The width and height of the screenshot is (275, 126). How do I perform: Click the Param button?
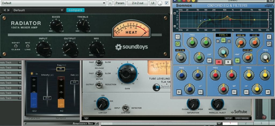pyautogui.click(x=120, y=3)
